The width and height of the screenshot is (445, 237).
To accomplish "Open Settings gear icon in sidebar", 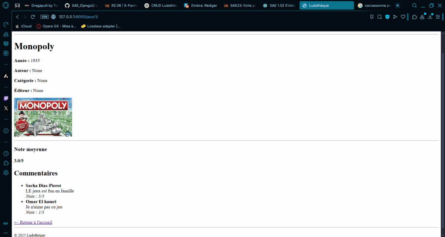I will click(6, 173).
